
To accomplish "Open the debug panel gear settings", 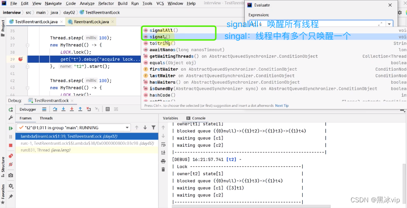I will tap(10, 186).
